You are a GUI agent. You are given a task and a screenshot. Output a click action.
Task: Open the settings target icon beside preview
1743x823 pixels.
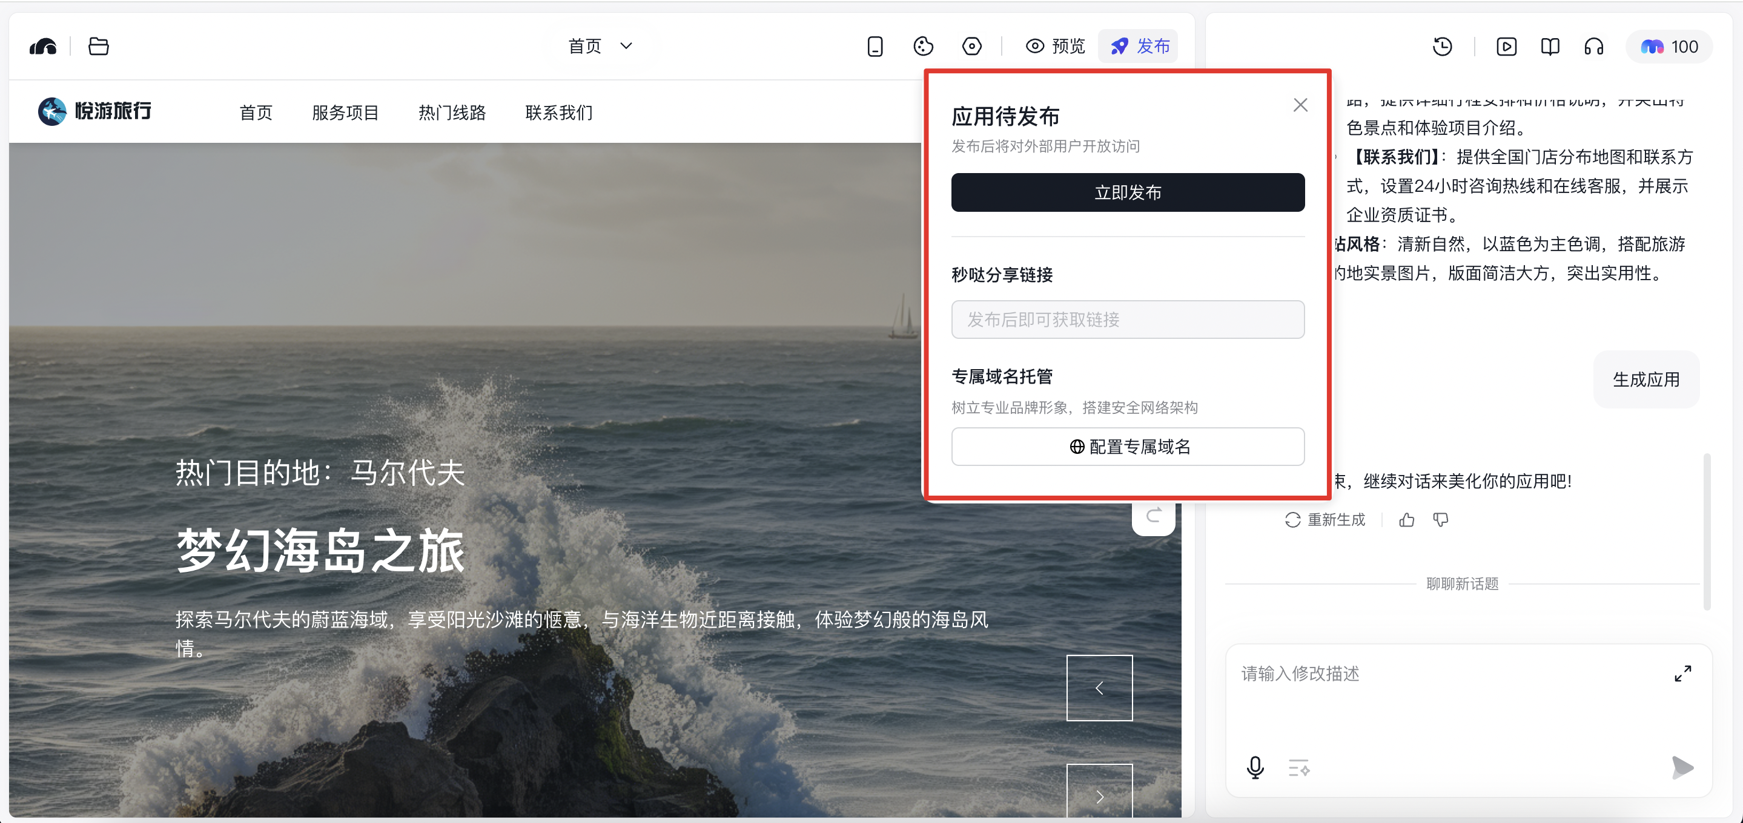coord(971,46)
